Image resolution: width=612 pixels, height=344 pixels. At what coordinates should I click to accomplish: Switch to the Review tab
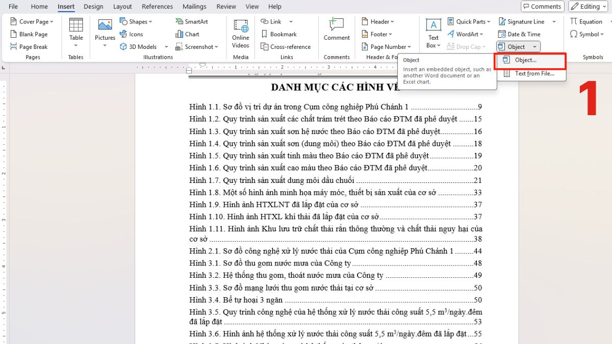coord(226,7)
